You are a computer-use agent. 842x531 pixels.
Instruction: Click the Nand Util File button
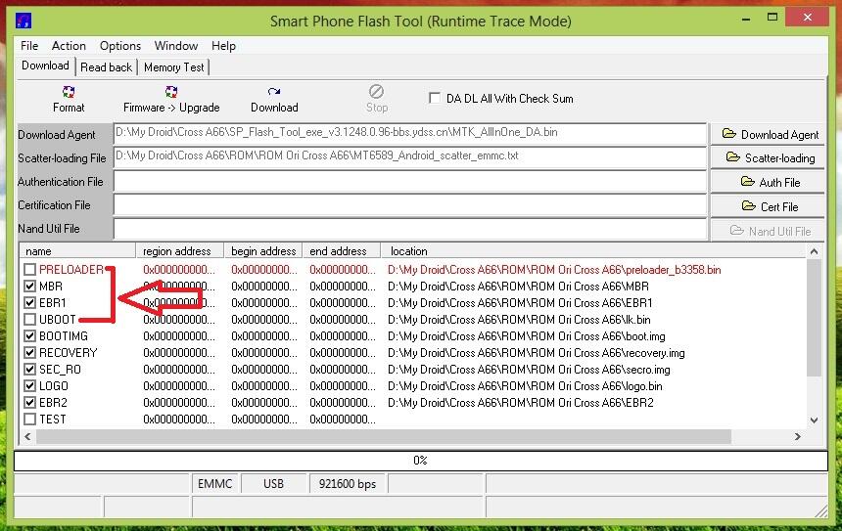[769, 231]
